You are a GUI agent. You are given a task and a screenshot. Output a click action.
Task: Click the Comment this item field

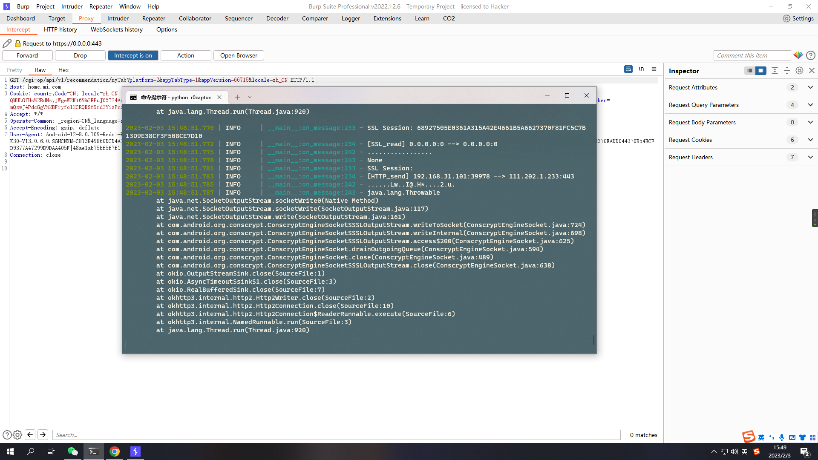tap(752, 55)
